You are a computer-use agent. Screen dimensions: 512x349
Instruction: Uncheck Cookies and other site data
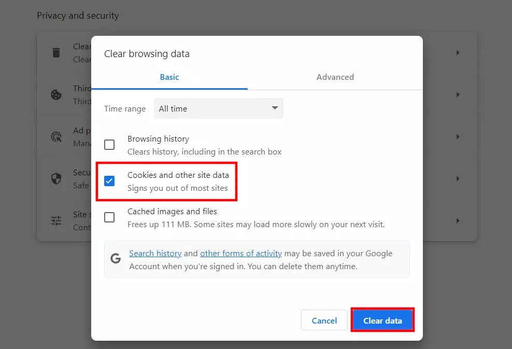click(109, 181)
